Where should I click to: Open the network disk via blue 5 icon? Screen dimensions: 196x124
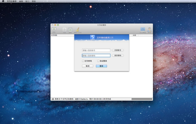[x=143, y=29]
